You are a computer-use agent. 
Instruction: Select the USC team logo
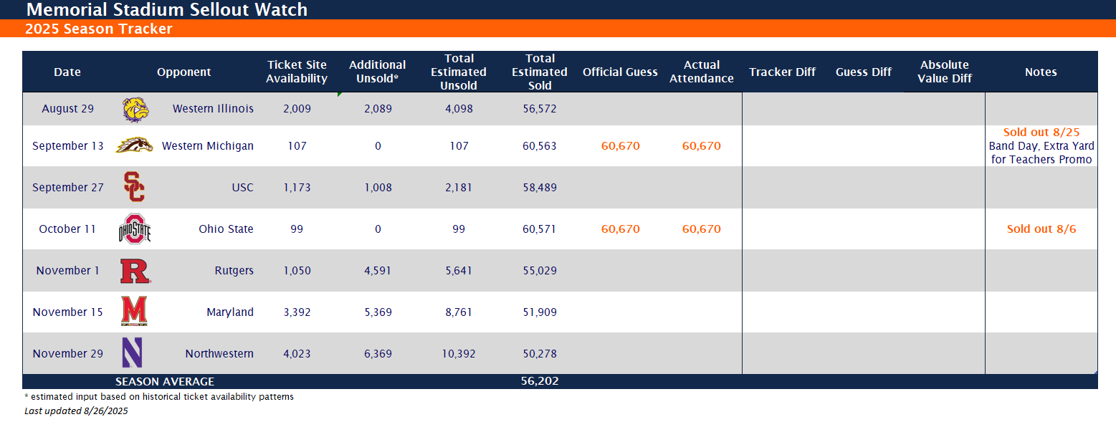click(134, 187)
